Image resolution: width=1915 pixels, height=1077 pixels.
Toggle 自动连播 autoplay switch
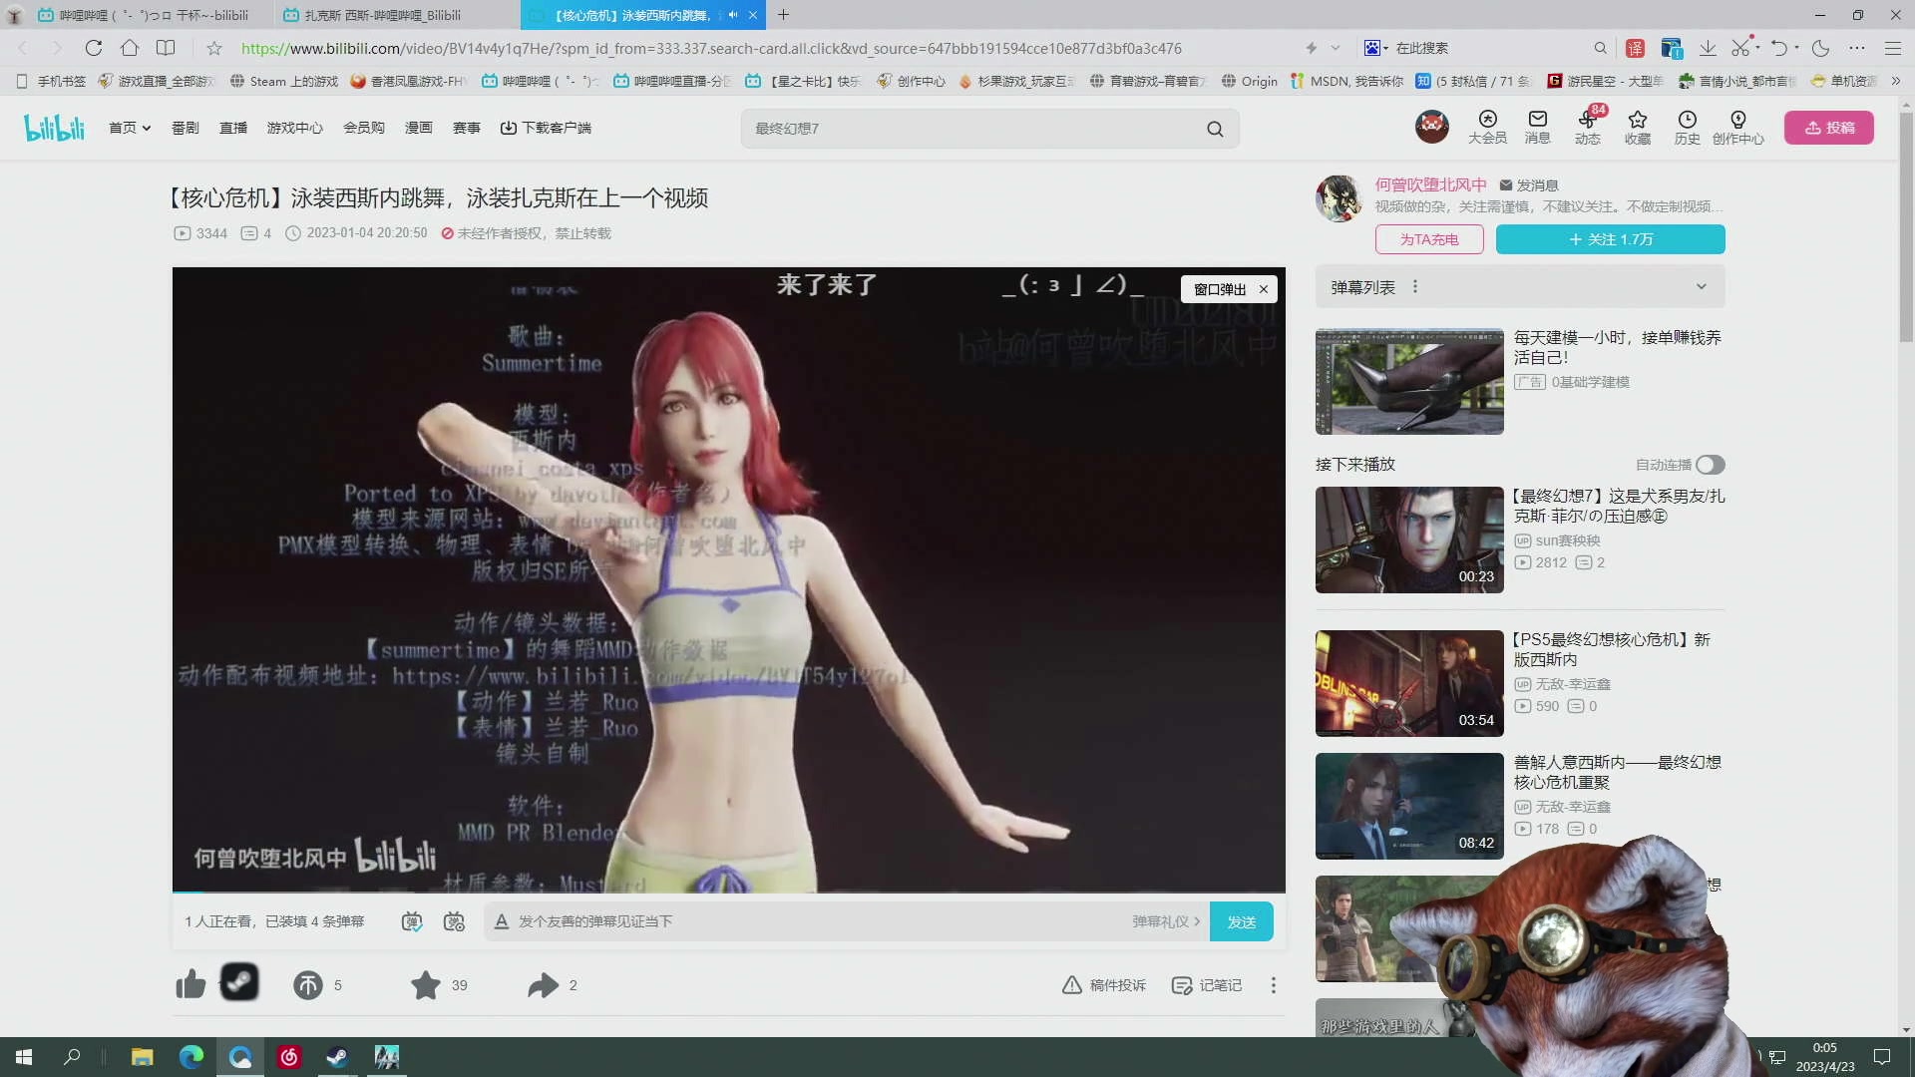point(1710,465)
